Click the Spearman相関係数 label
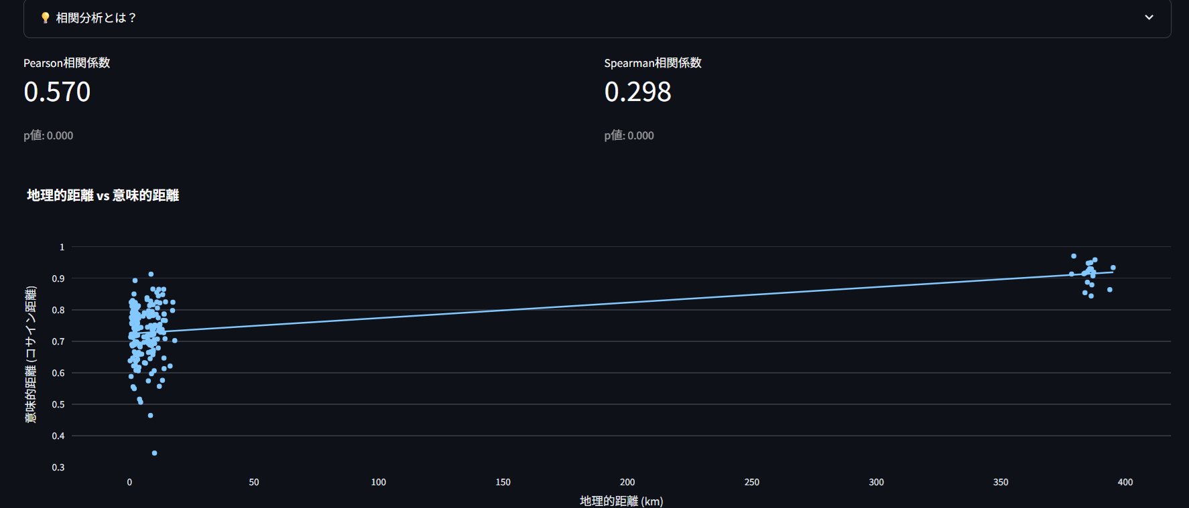The height and width of the screenshot is (508, 1189). tap(653, 63)
